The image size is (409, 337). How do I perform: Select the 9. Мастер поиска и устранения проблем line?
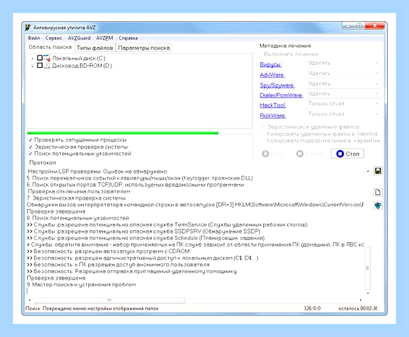(x=81, y=284)
